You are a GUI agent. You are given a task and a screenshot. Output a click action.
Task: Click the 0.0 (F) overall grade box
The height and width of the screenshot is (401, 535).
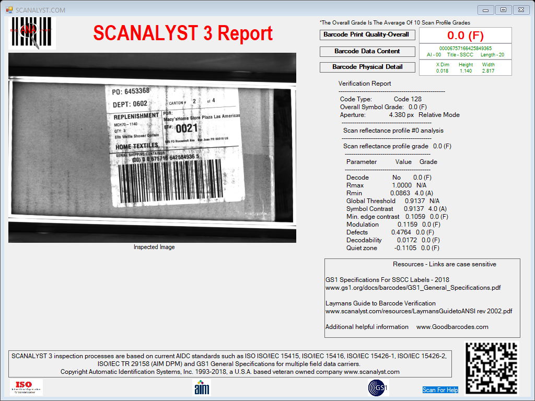click(466, 36)
